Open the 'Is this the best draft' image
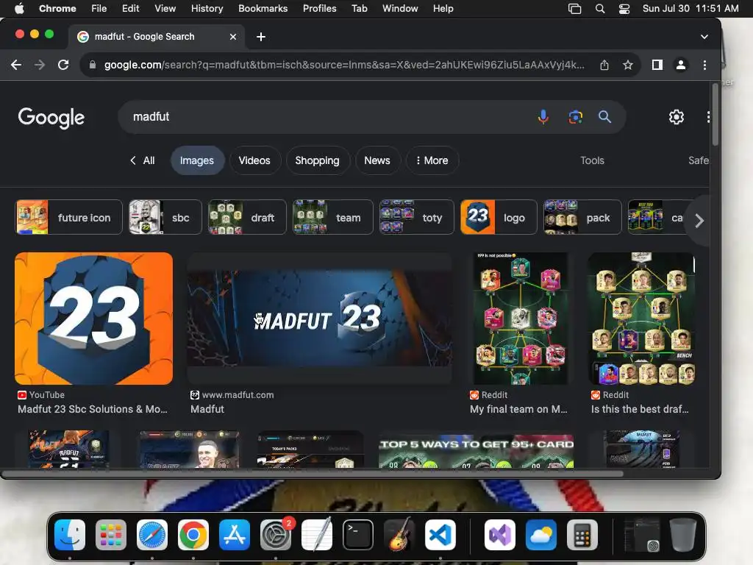 point(641,319)
